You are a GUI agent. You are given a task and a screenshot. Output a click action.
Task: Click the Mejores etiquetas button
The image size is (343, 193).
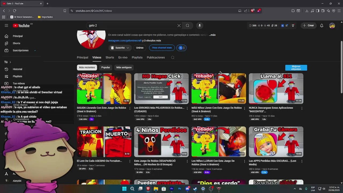[x=296, y=68]
